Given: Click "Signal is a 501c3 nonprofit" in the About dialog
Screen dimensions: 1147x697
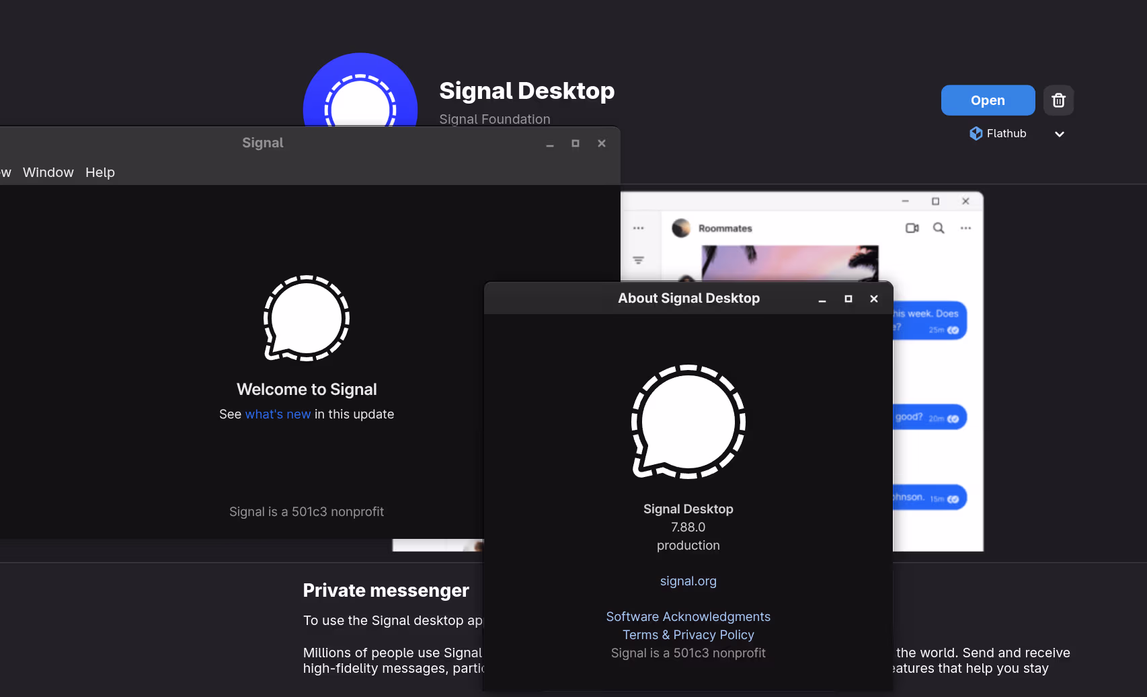Looking at the screenshot, I should (688, 653).
